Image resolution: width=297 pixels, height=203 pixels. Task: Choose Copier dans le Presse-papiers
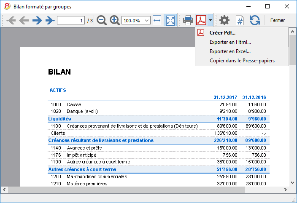[242, 61]
